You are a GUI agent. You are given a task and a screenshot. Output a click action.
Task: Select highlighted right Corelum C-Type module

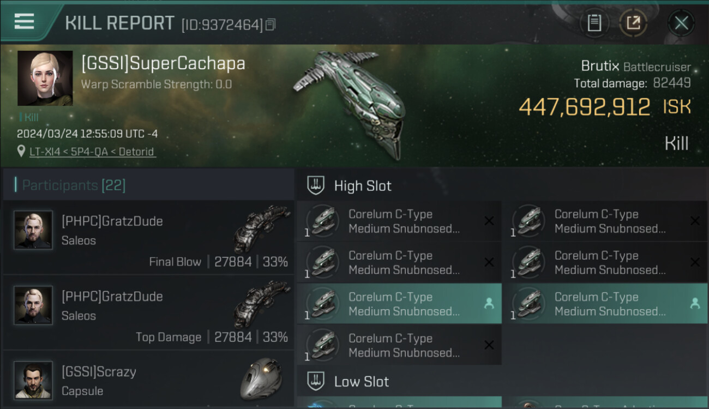coord(605,304)
